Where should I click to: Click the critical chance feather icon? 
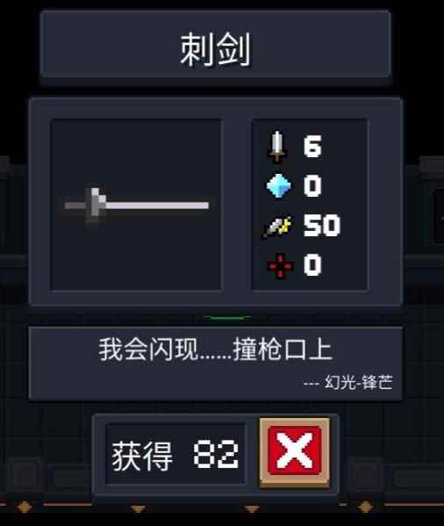[x=276, y=226]
